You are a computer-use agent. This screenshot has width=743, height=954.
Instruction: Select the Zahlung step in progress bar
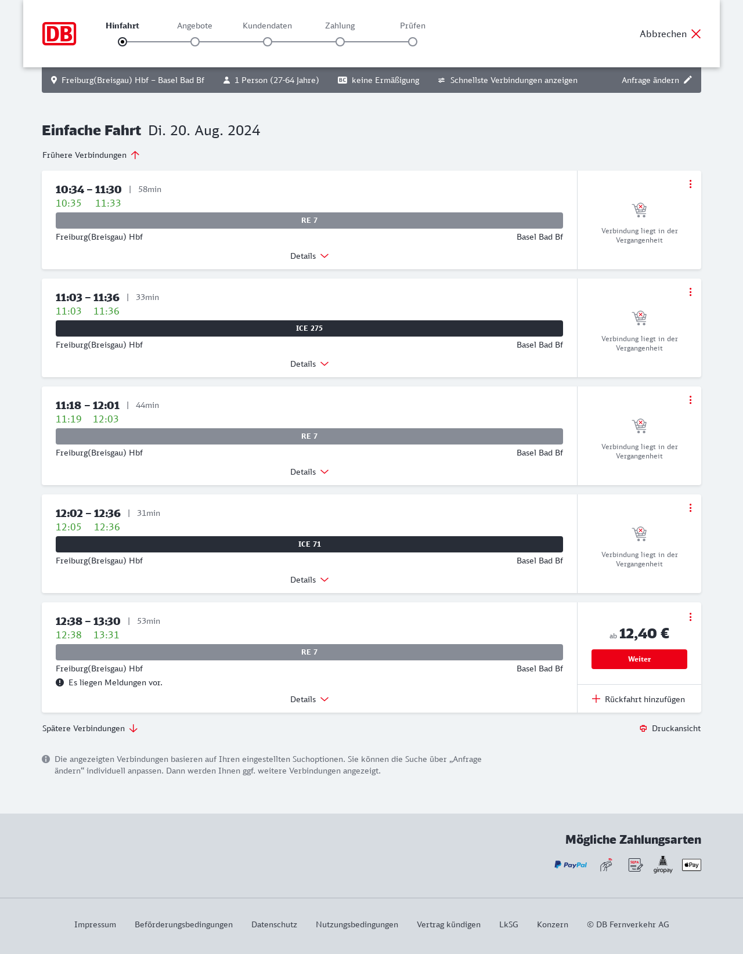pyautogui.click(x=340, y=41)
